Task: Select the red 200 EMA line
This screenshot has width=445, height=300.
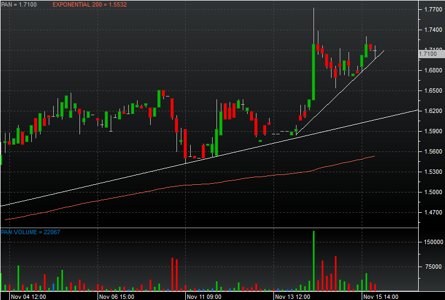Action: click(x=190, y=185)
